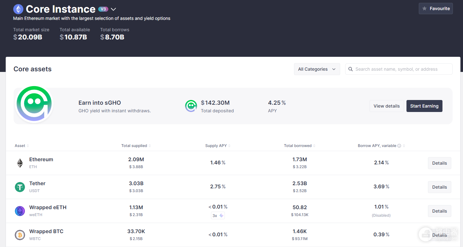463x247 pixels.
Task: Click the Wrapped eETH asset name
Action: click(48, 208)
